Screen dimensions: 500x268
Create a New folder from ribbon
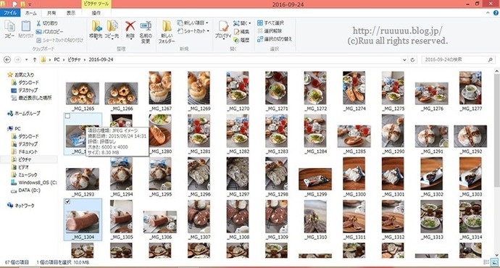point(167,32)
